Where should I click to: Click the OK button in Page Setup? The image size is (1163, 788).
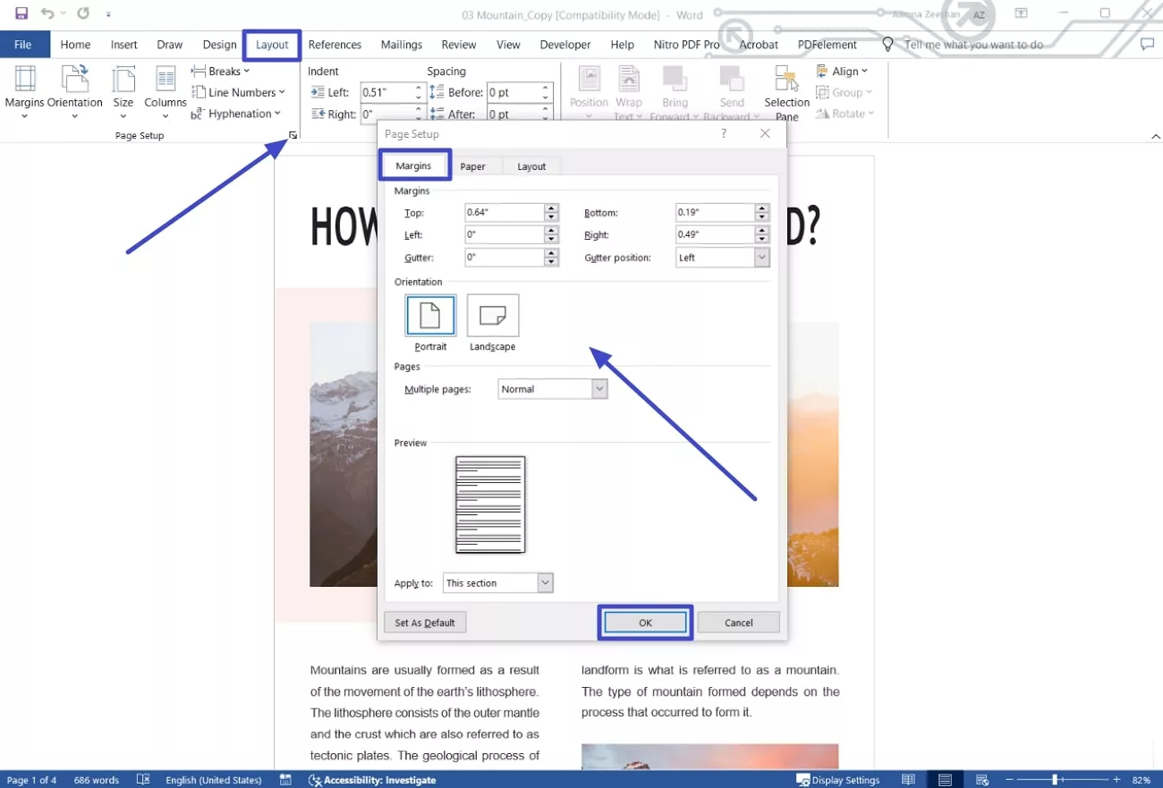(645, 623)
